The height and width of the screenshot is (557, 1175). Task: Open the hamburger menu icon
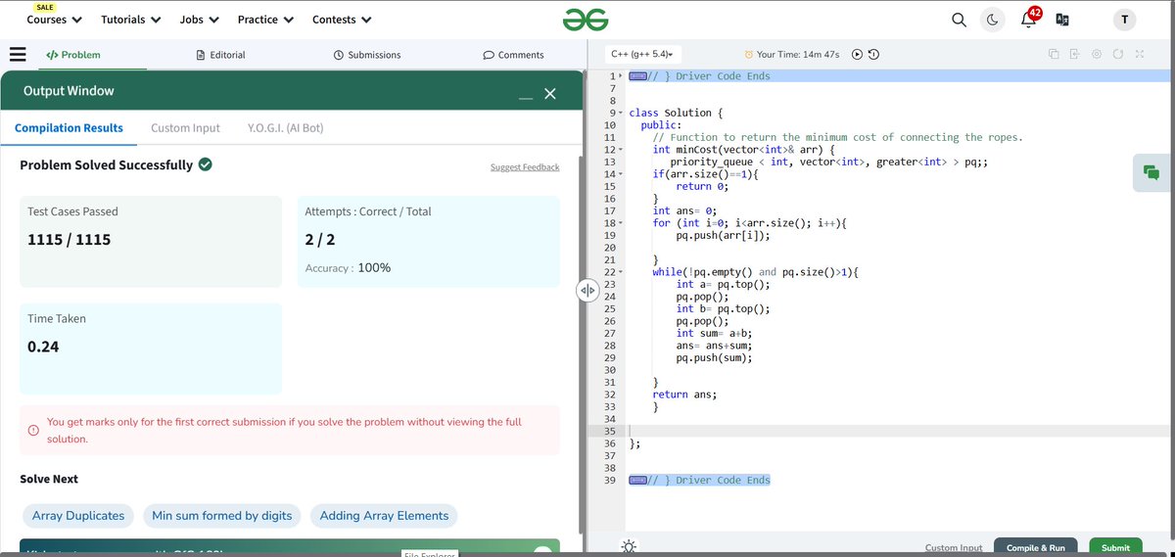(17, 54)
